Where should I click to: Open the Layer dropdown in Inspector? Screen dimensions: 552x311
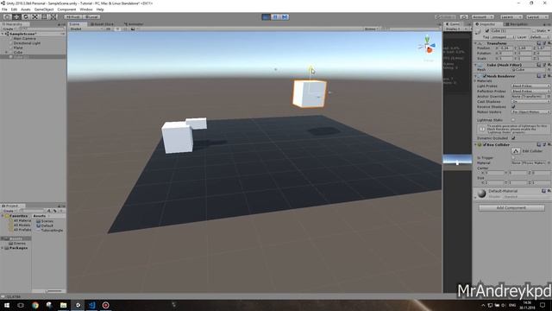coord(538,37)
